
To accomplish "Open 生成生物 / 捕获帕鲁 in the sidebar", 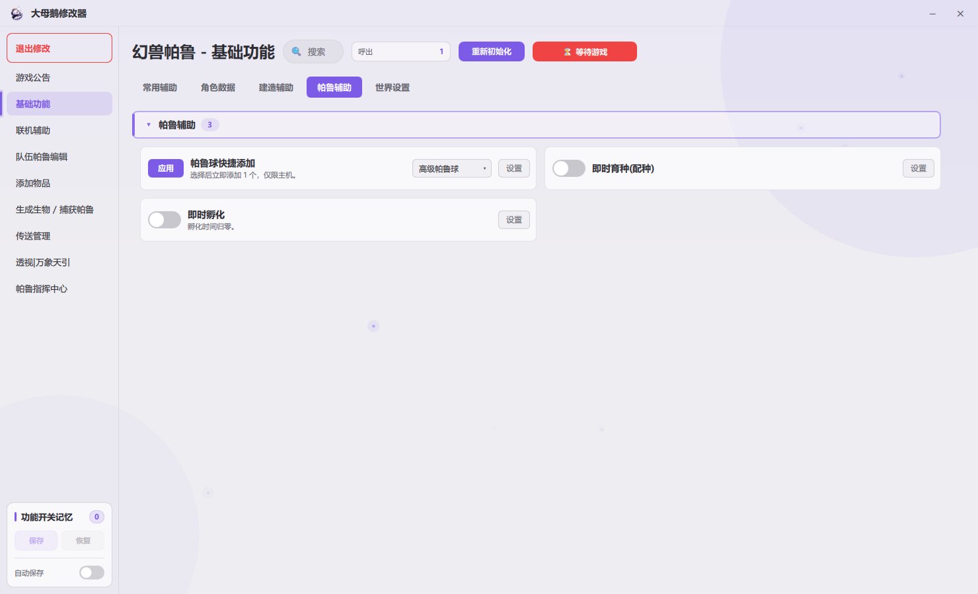I will (x=59, y=209).
